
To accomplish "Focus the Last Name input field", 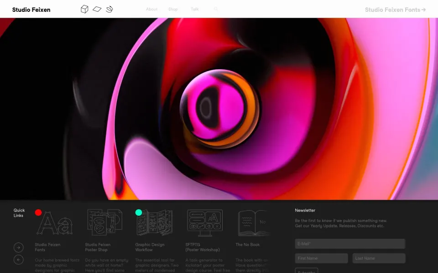I will 379,258.
